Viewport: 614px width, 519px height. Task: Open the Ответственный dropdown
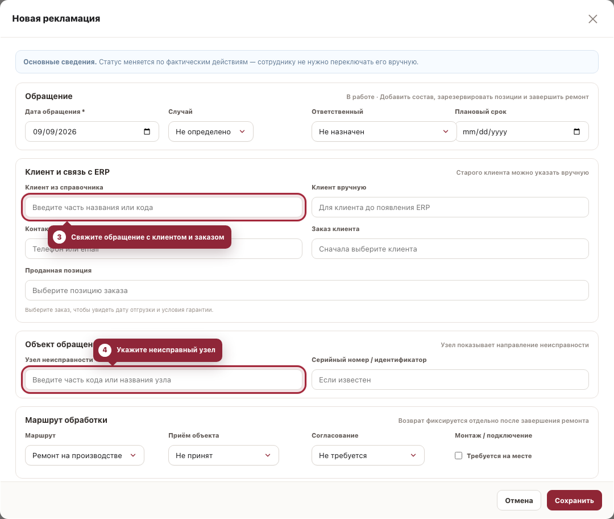[x=384, y=131]
